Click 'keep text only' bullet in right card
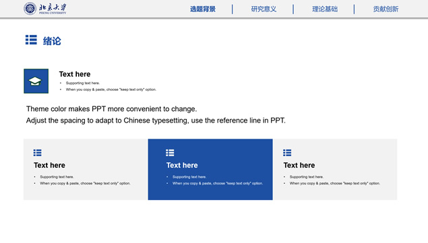The image size is (428, 243). 334,183
